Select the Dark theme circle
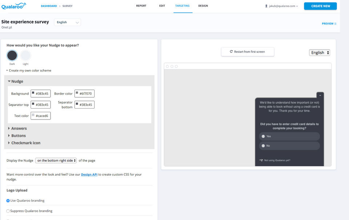 [x=12, y=55]
